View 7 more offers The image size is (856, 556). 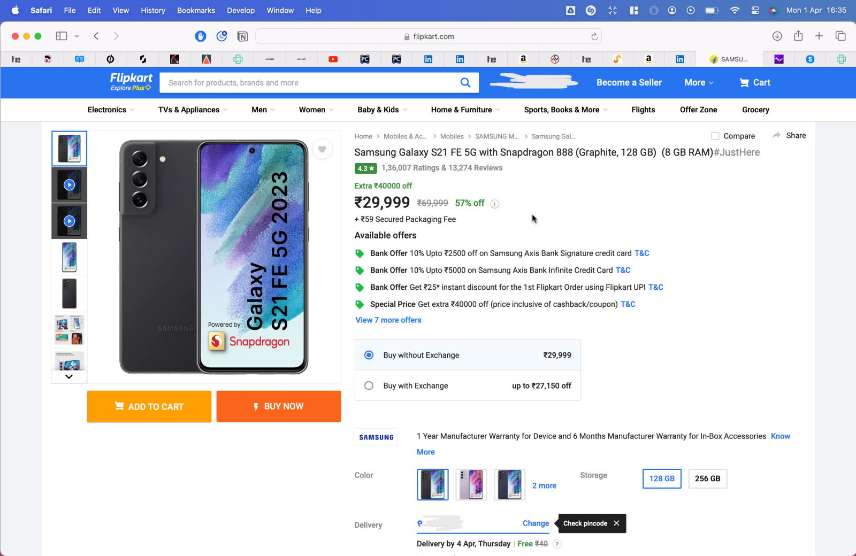click(388, 320)
